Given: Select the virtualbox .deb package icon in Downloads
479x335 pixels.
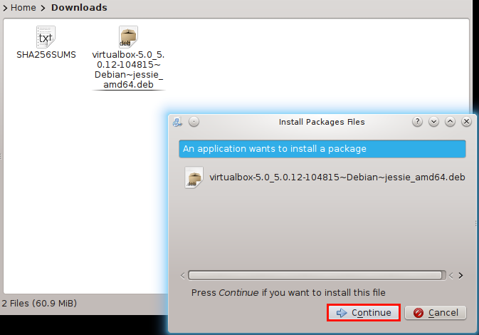Looking at the screenshot, I should (x=128, y=37).
